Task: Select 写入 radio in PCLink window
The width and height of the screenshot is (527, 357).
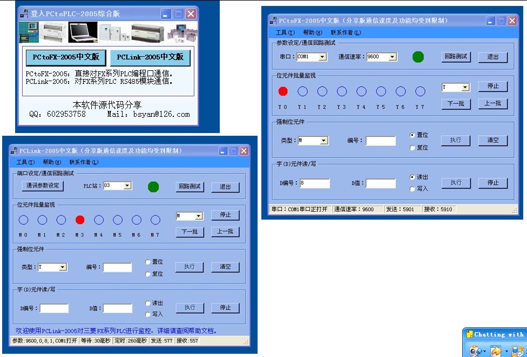Action: pyautogui.click(x=147, y=314)
